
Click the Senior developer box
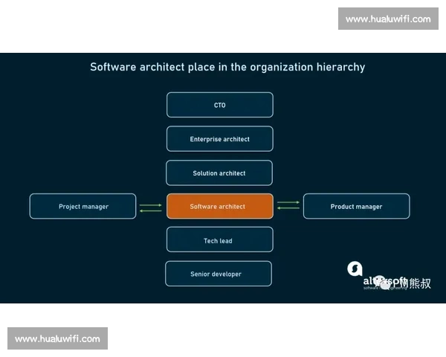(x=219, y=274)
